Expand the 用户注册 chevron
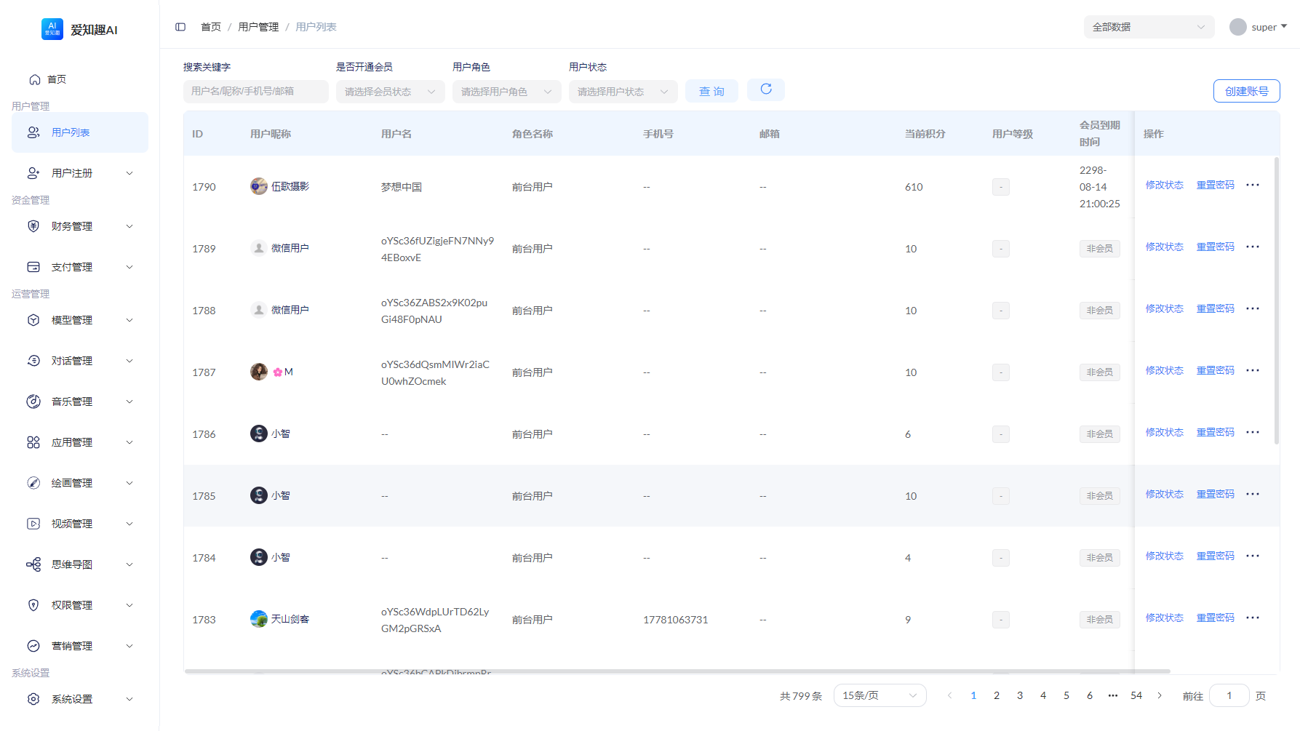The height and width of the screenshot is (731, 1300). 129,173
